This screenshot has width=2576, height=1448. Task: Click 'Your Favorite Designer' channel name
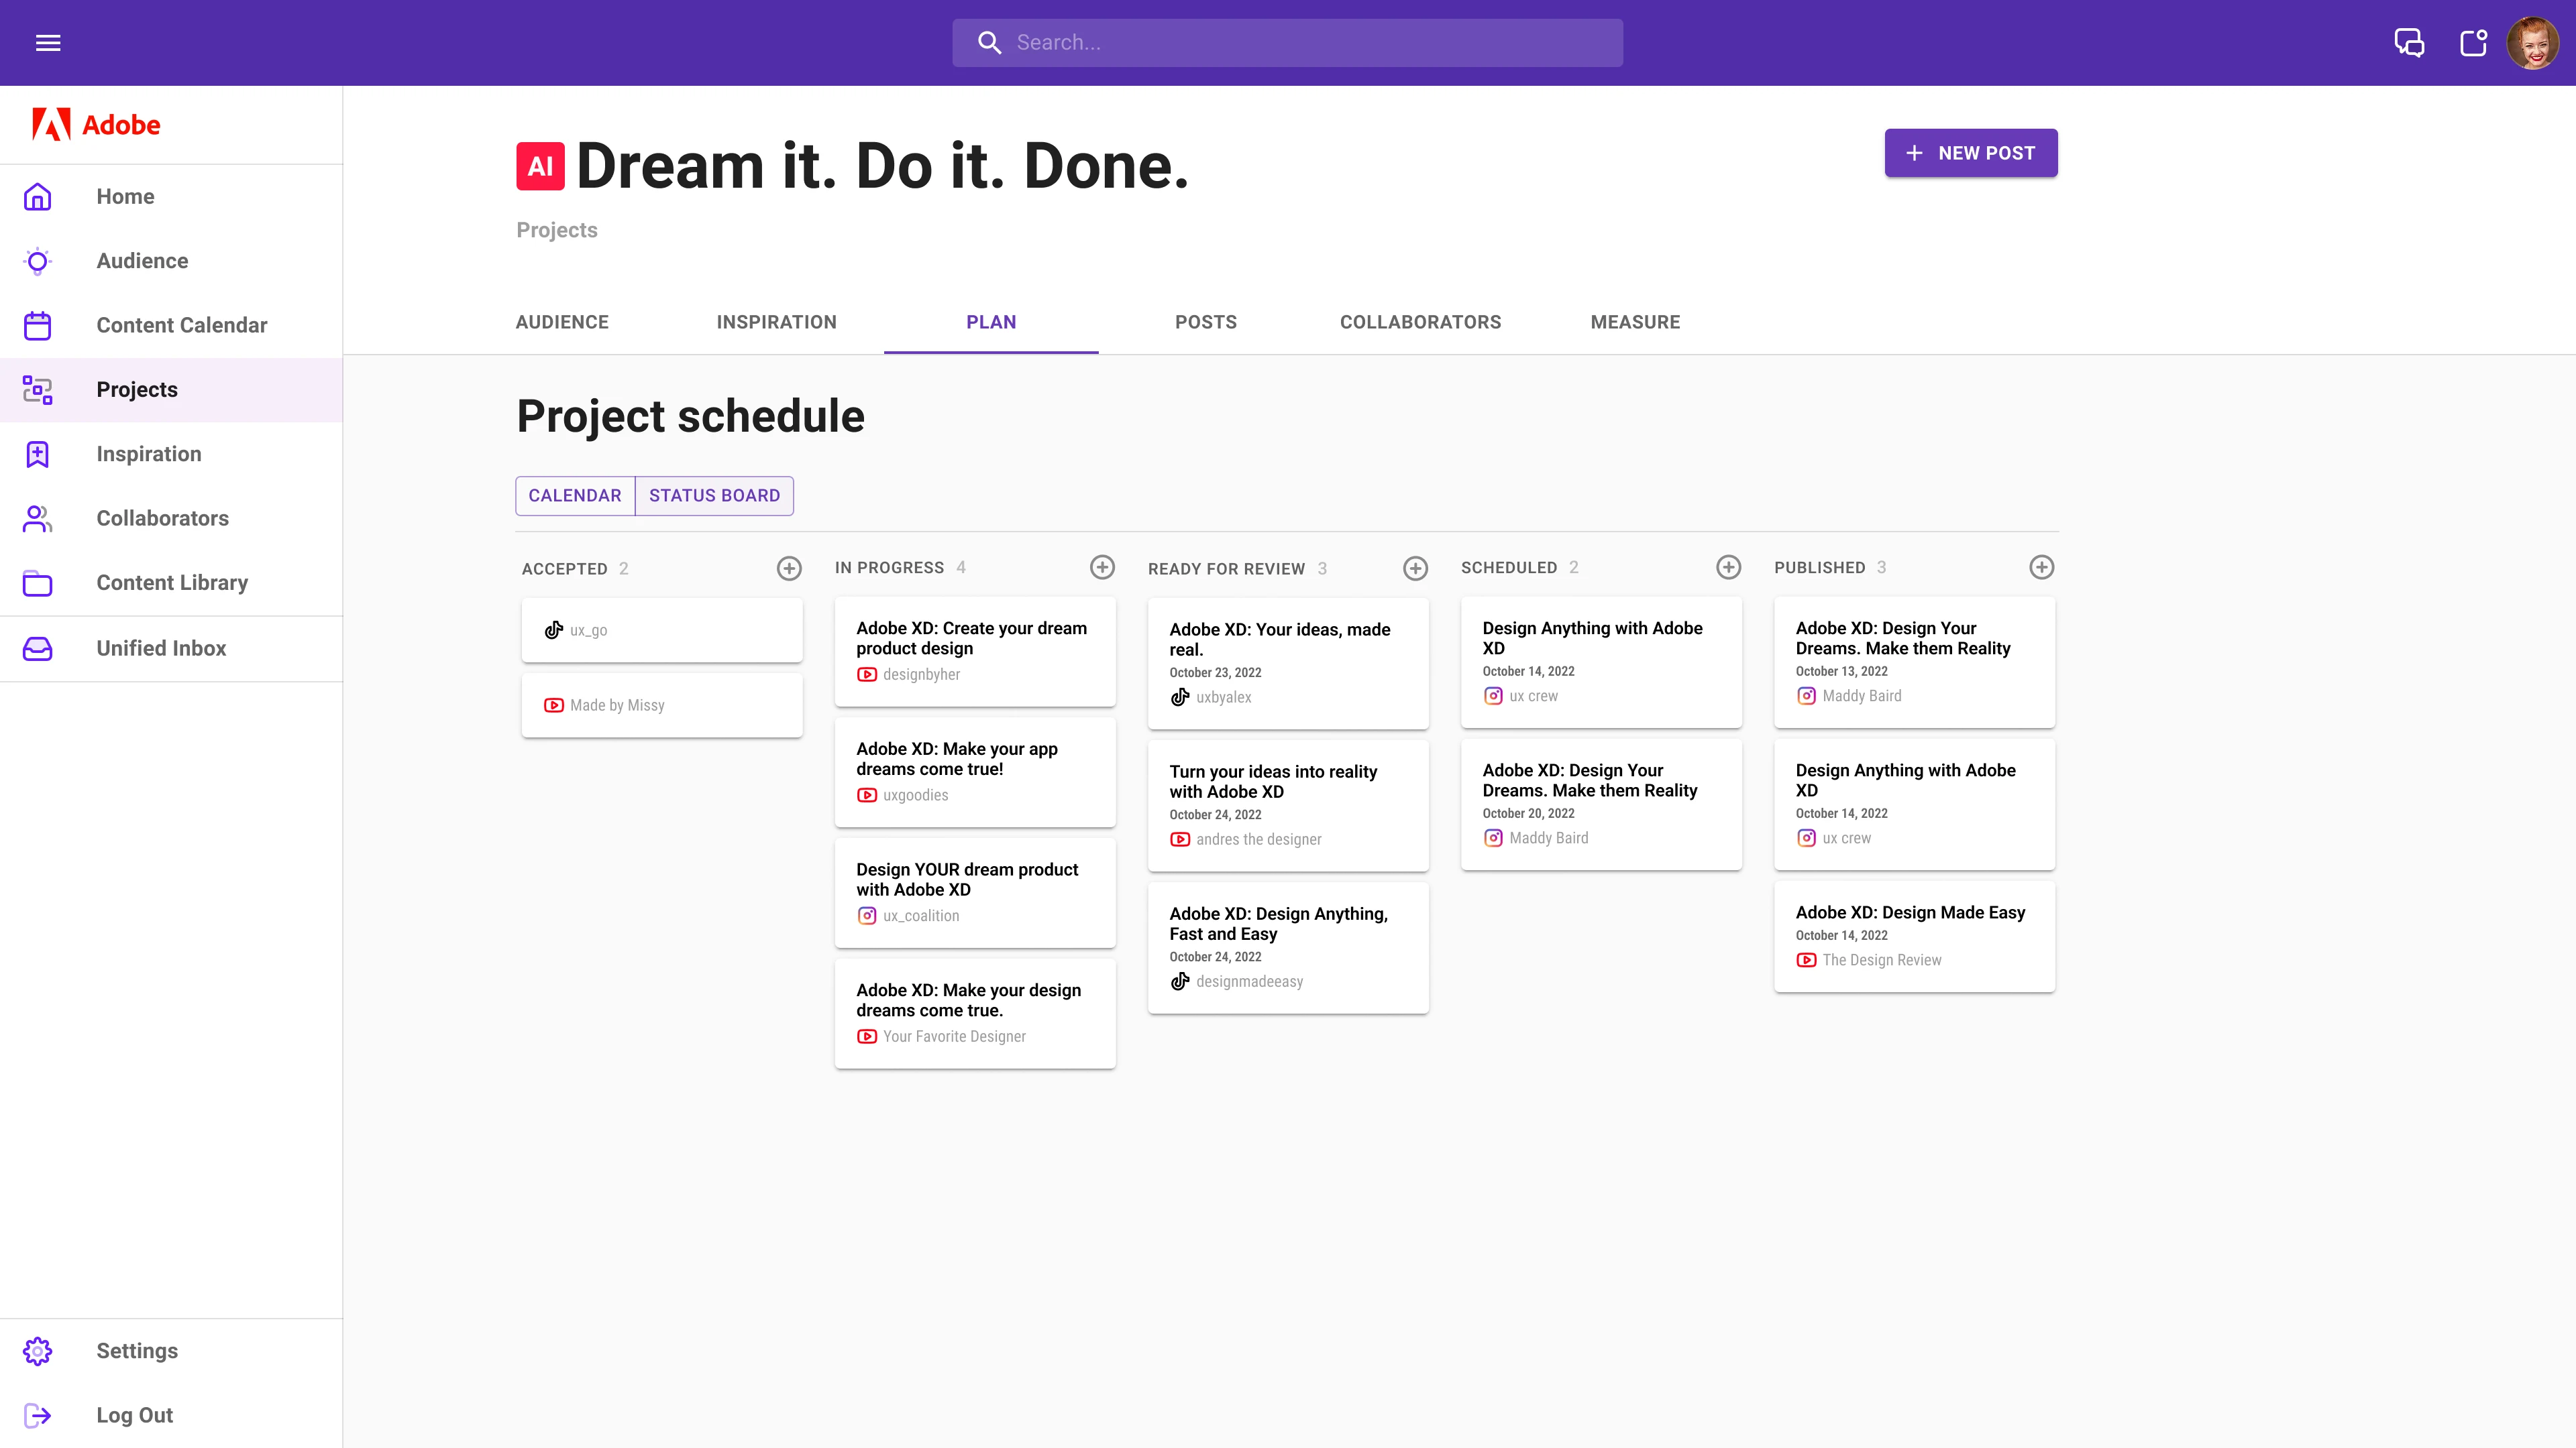[x=954, y=1036]
